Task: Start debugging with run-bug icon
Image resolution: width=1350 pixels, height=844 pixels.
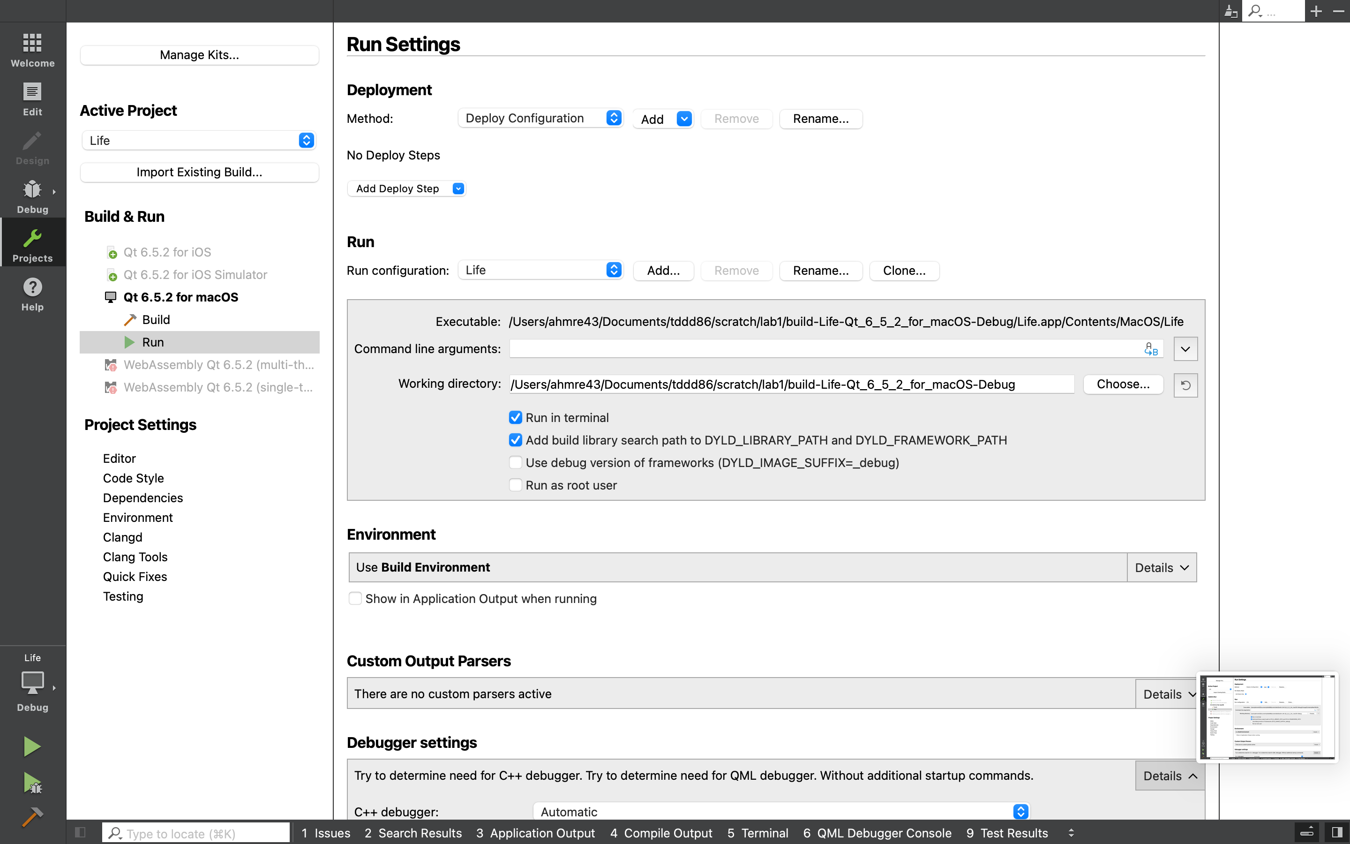Action: [32, 783]
